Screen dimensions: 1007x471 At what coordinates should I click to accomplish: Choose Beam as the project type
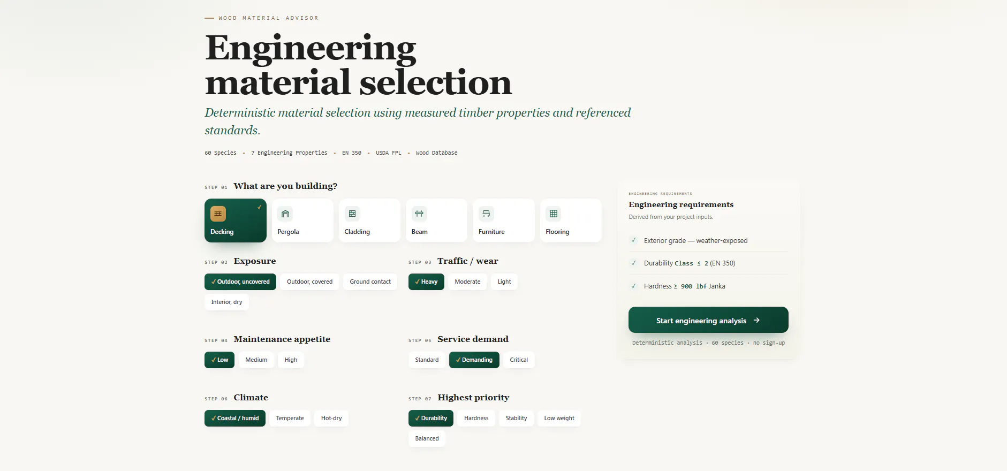point(436,221)
